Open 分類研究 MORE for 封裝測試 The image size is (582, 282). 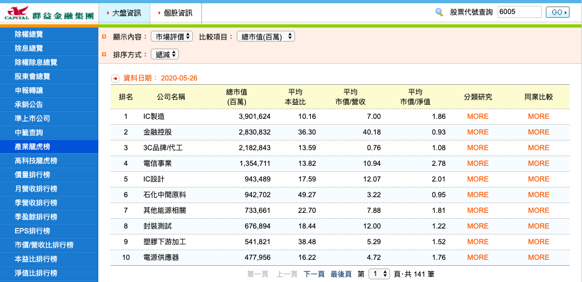[x=478, y=226]
